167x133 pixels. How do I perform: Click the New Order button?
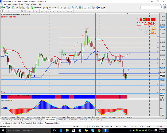[x=36, y=7]
